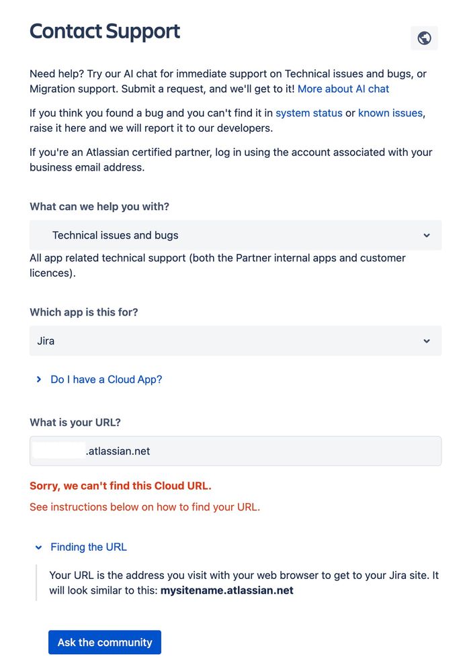The image size is (463, 671).
Task: Click the mysitename.atlassian.net example text
Action: tap(227, 590)
